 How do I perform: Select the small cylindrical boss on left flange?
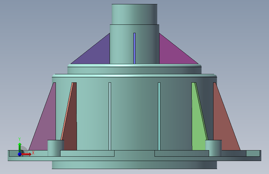[x=56, y=148]
